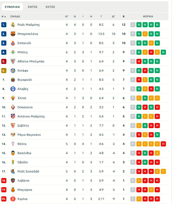Viewport: 172px width, 204px height.
Task: Sort table by the # rank column
Action: (3, 16)
